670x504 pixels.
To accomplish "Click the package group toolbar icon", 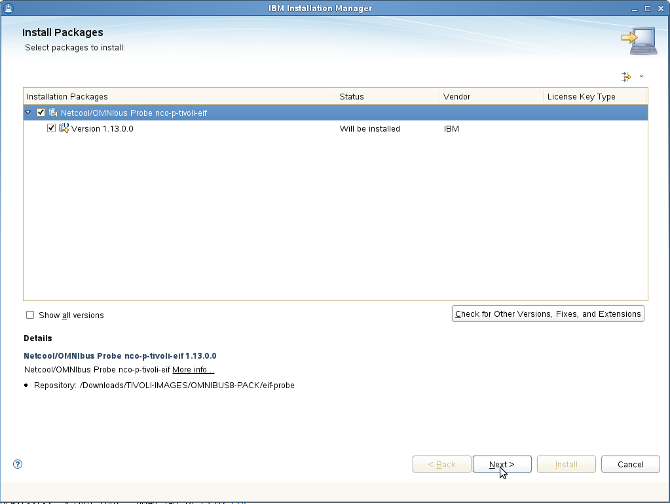I will coord(626,77).
